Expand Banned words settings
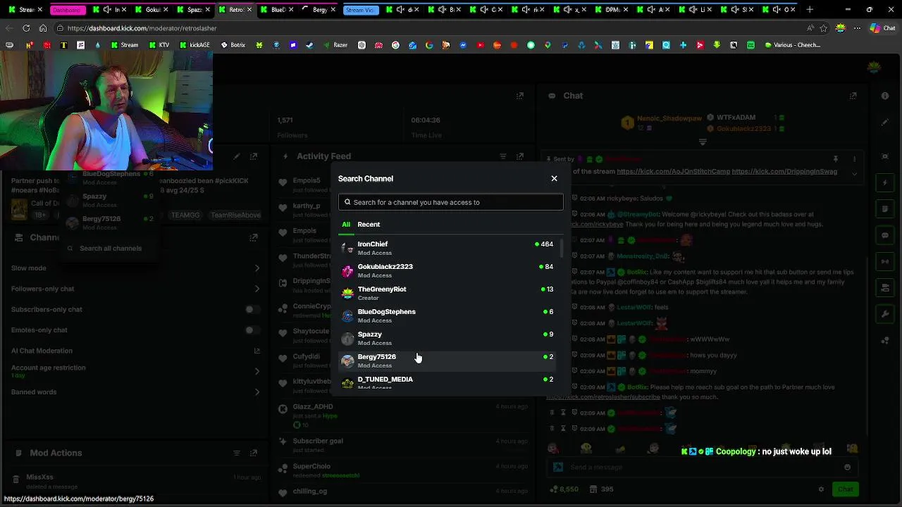This screenshot has height=507, width=902. 257,392
